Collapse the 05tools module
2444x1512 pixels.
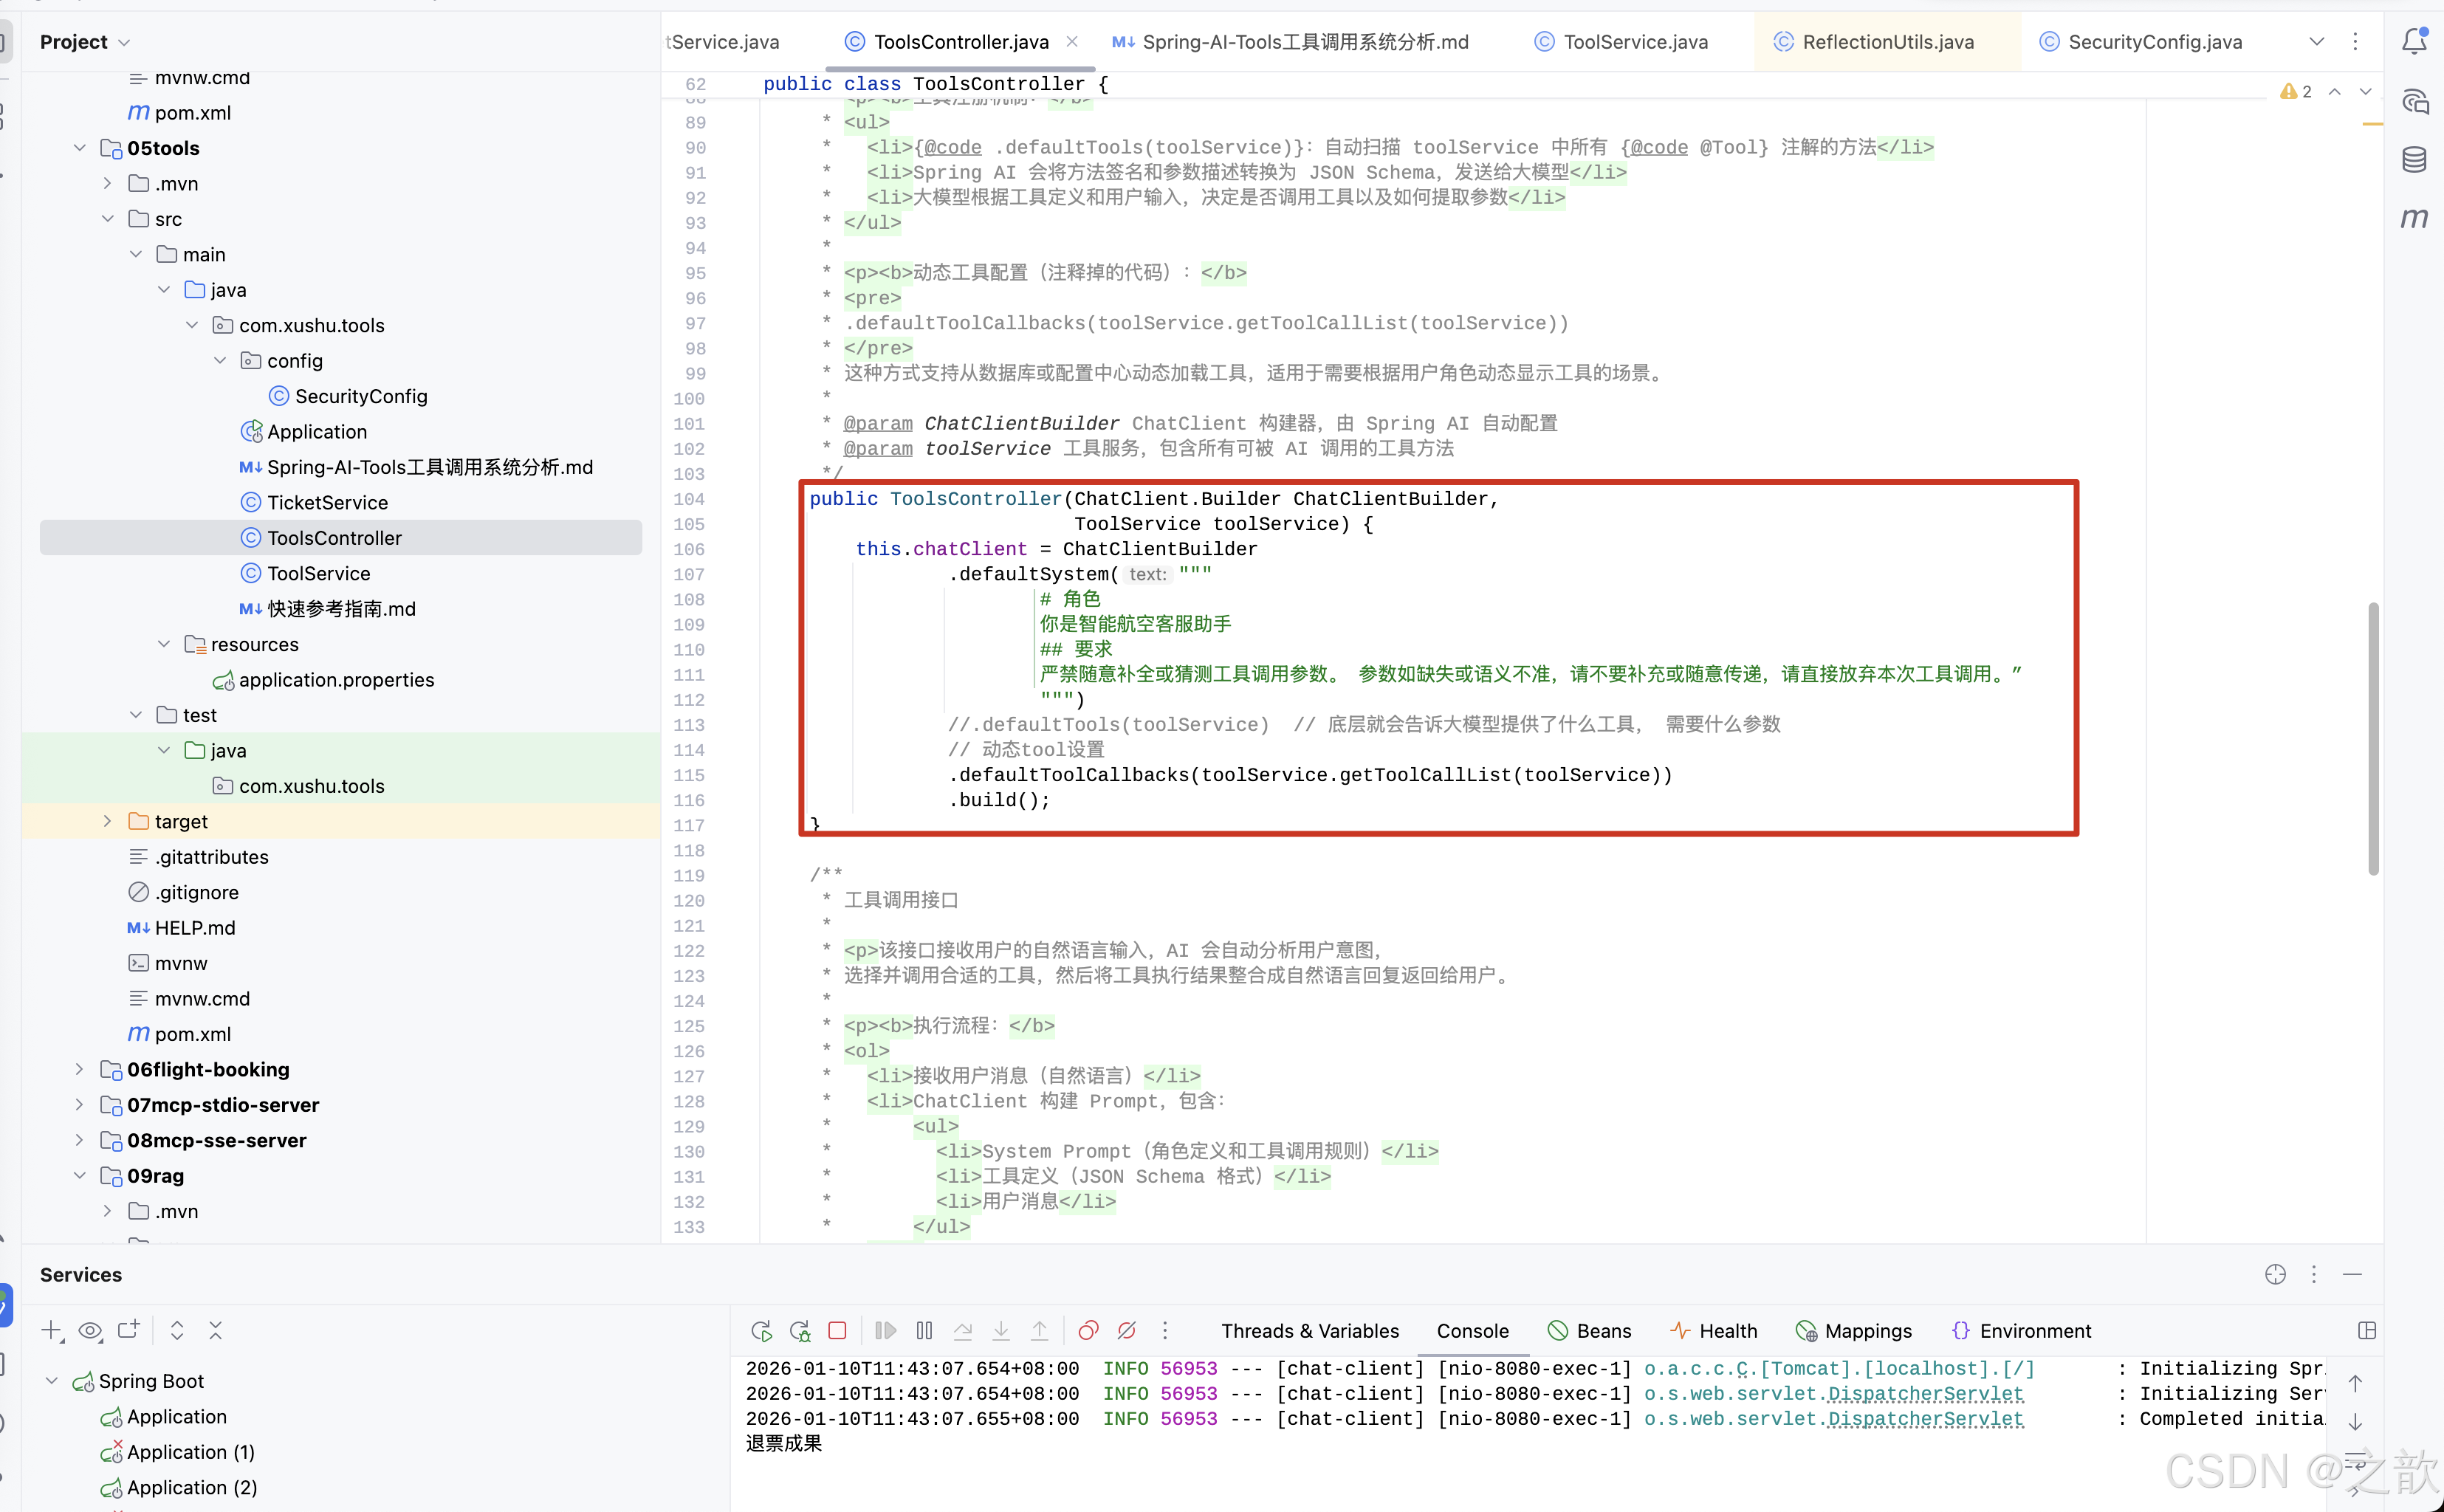pos(80,148)
